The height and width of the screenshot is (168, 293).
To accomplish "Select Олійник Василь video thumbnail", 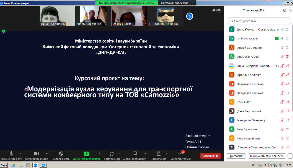I will [x=129, y=16].
